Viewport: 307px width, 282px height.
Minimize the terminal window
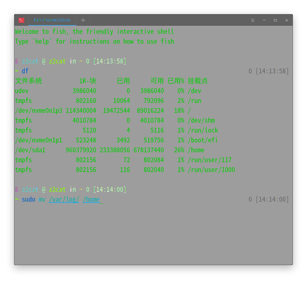point(264,20)
